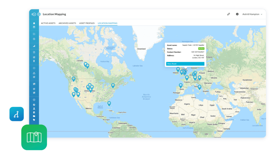Screen dimensions: 274x154
Task: Click the Kazakhstan label on the map
Action: tap(248, 80)
